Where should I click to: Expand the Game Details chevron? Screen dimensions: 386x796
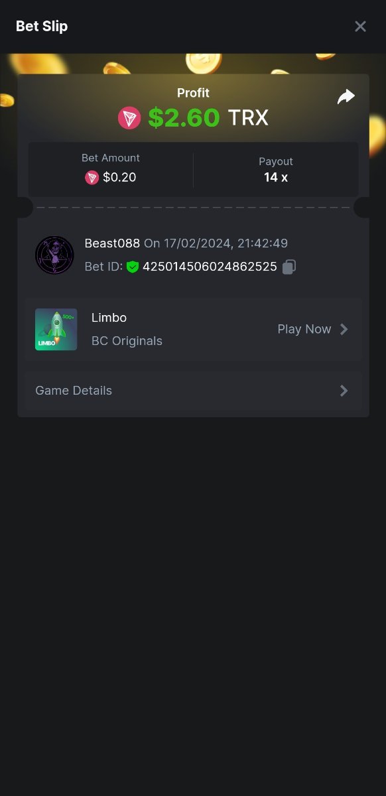coord(344,391)
